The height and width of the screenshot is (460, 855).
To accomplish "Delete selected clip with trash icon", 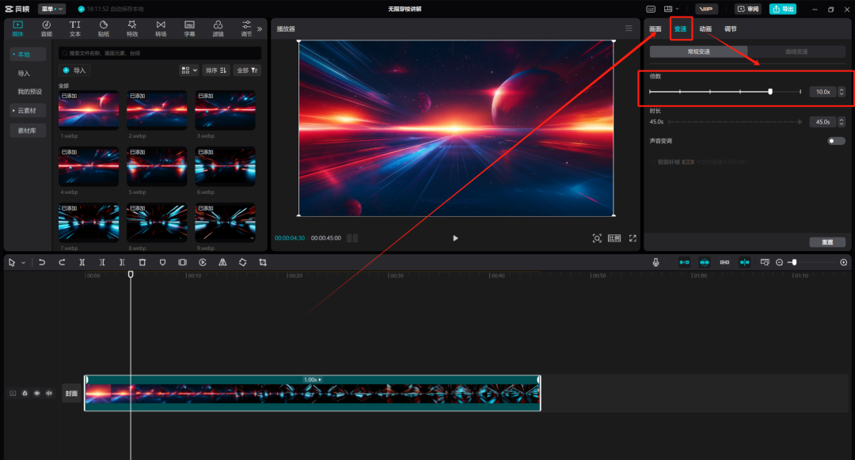I will pos(142,262).
